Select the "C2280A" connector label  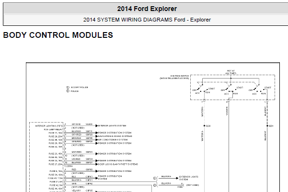tap(69, 166)
